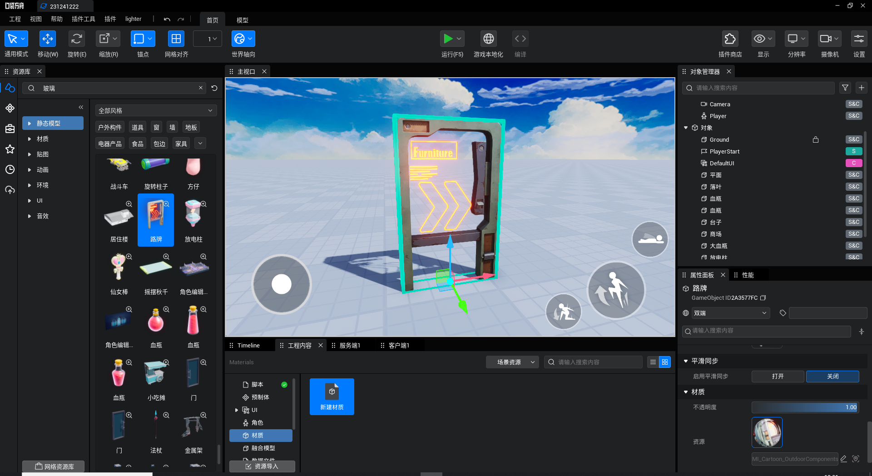
Task: Switch project content to list view
Action: coord(653,362)
